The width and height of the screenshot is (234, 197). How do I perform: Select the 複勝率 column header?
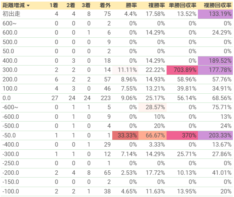click(157, 6)
